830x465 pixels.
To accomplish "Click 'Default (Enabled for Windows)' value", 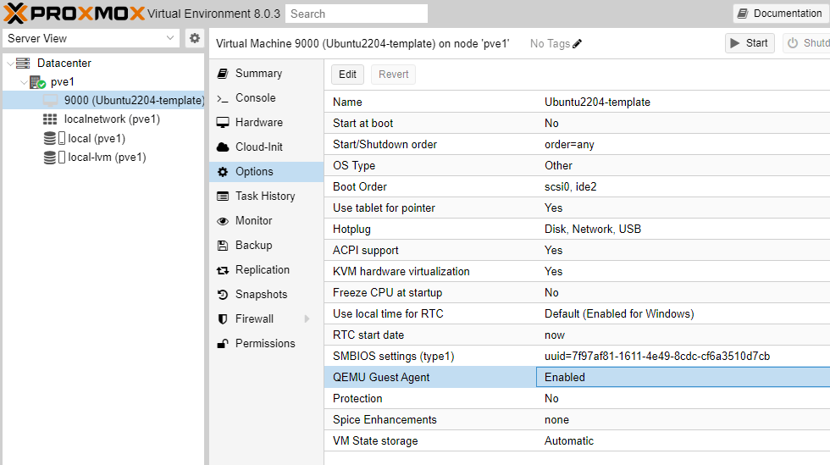I will (x=619, y=313).
